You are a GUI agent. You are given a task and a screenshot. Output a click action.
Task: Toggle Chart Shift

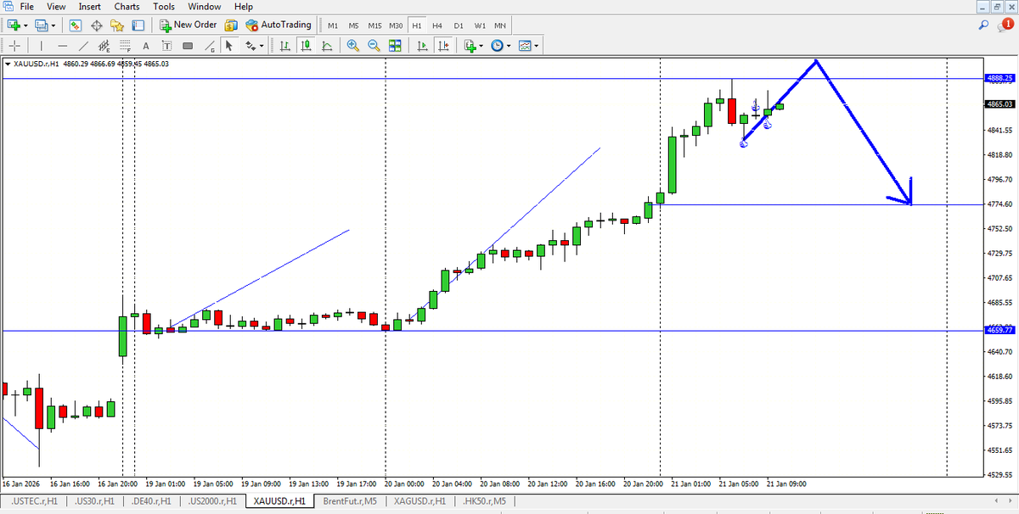pos(443,46)
